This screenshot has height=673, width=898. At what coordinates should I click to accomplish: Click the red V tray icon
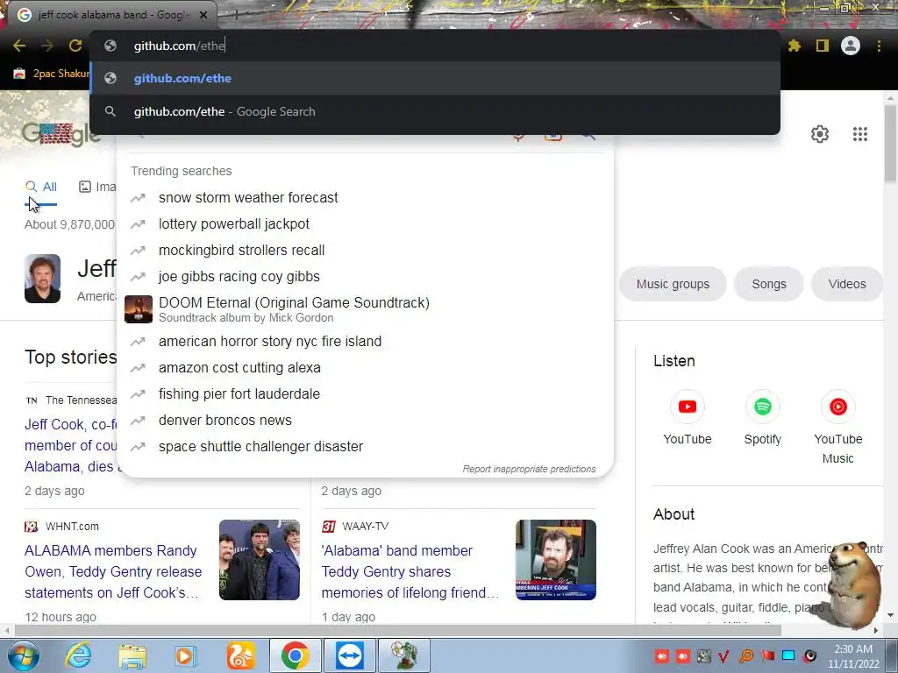pyautogui.click(x=723, y=655)
